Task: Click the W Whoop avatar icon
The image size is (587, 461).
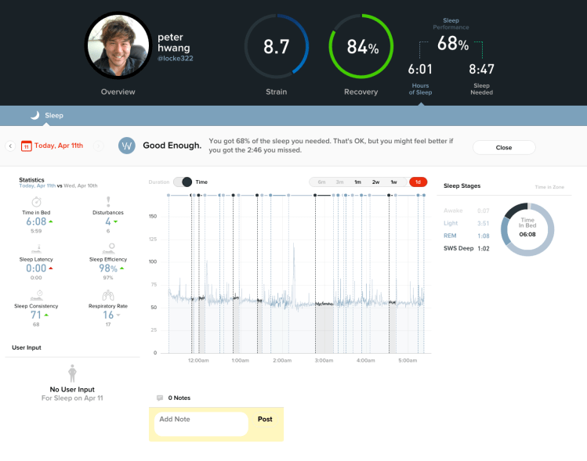Action: pyautogui.click(x=127, y=146)
